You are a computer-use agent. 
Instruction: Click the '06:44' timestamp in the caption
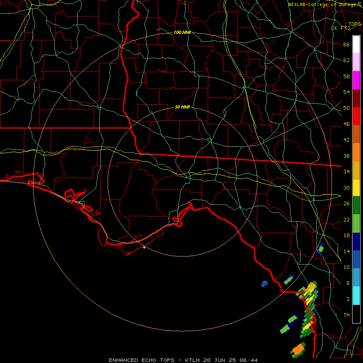pyautogui.click(x=248, y=360)
